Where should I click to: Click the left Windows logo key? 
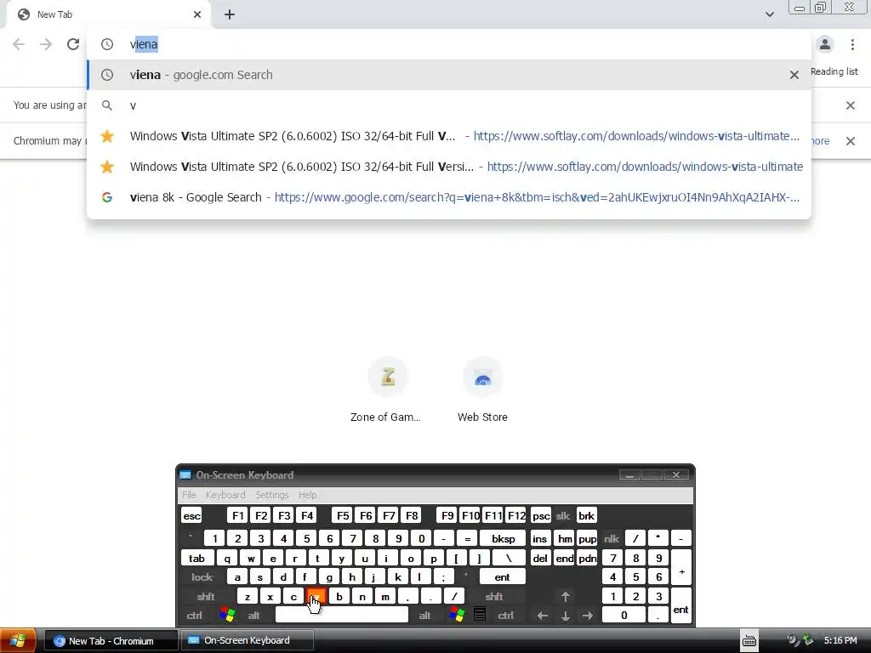click(x=227, y=615)
